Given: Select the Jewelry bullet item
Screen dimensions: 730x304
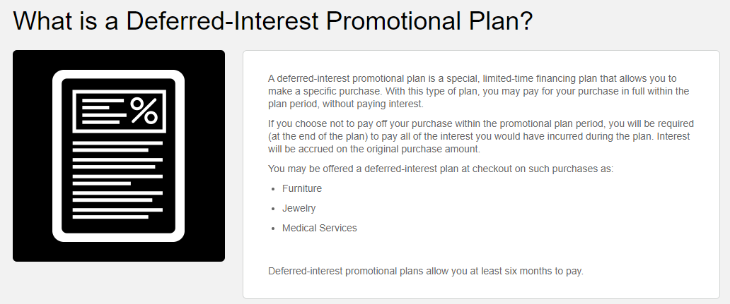Looking at the screenshot, I should coord(299,208).
